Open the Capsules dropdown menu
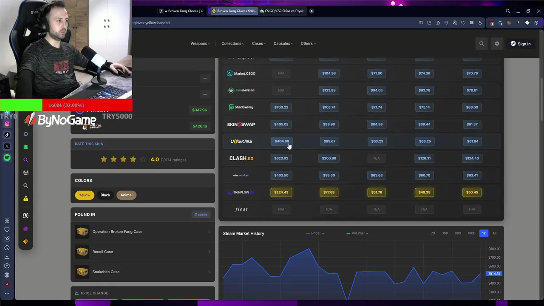 tap(283, 43)
